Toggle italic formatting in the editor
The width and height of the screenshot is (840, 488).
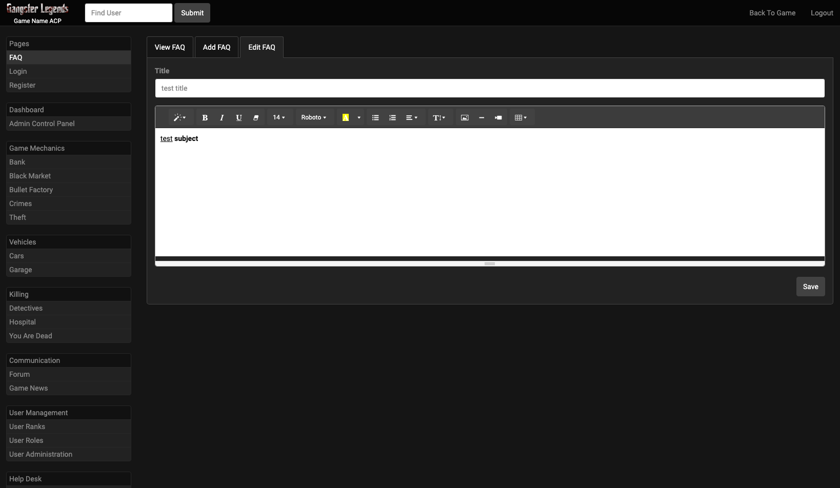222,117
